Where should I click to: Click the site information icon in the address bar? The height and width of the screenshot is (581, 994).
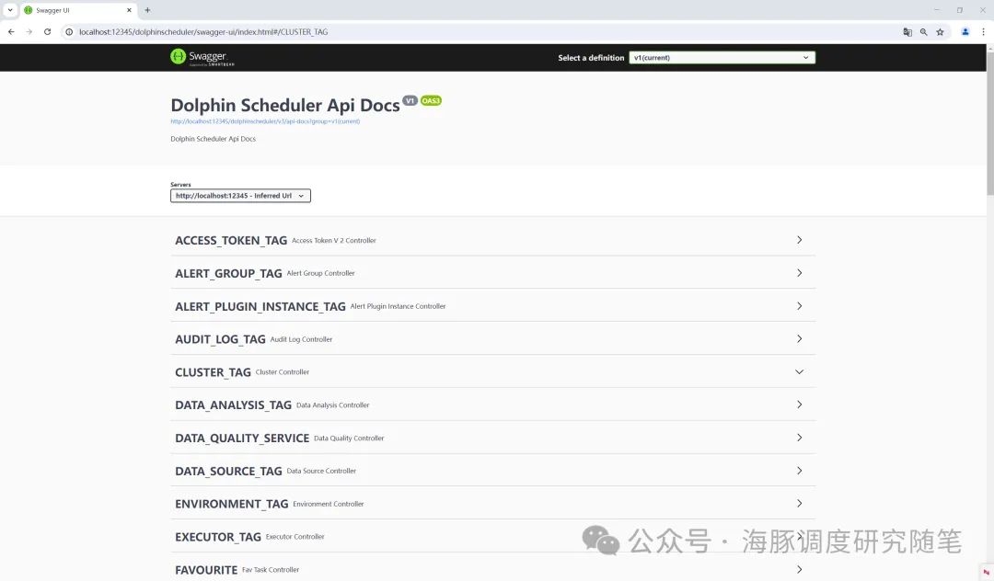point(69,31)
